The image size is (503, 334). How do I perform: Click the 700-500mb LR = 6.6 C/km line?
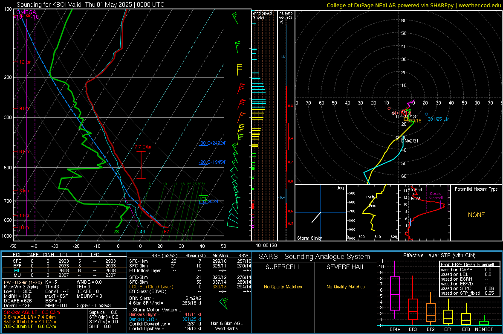tap(30, 327)
